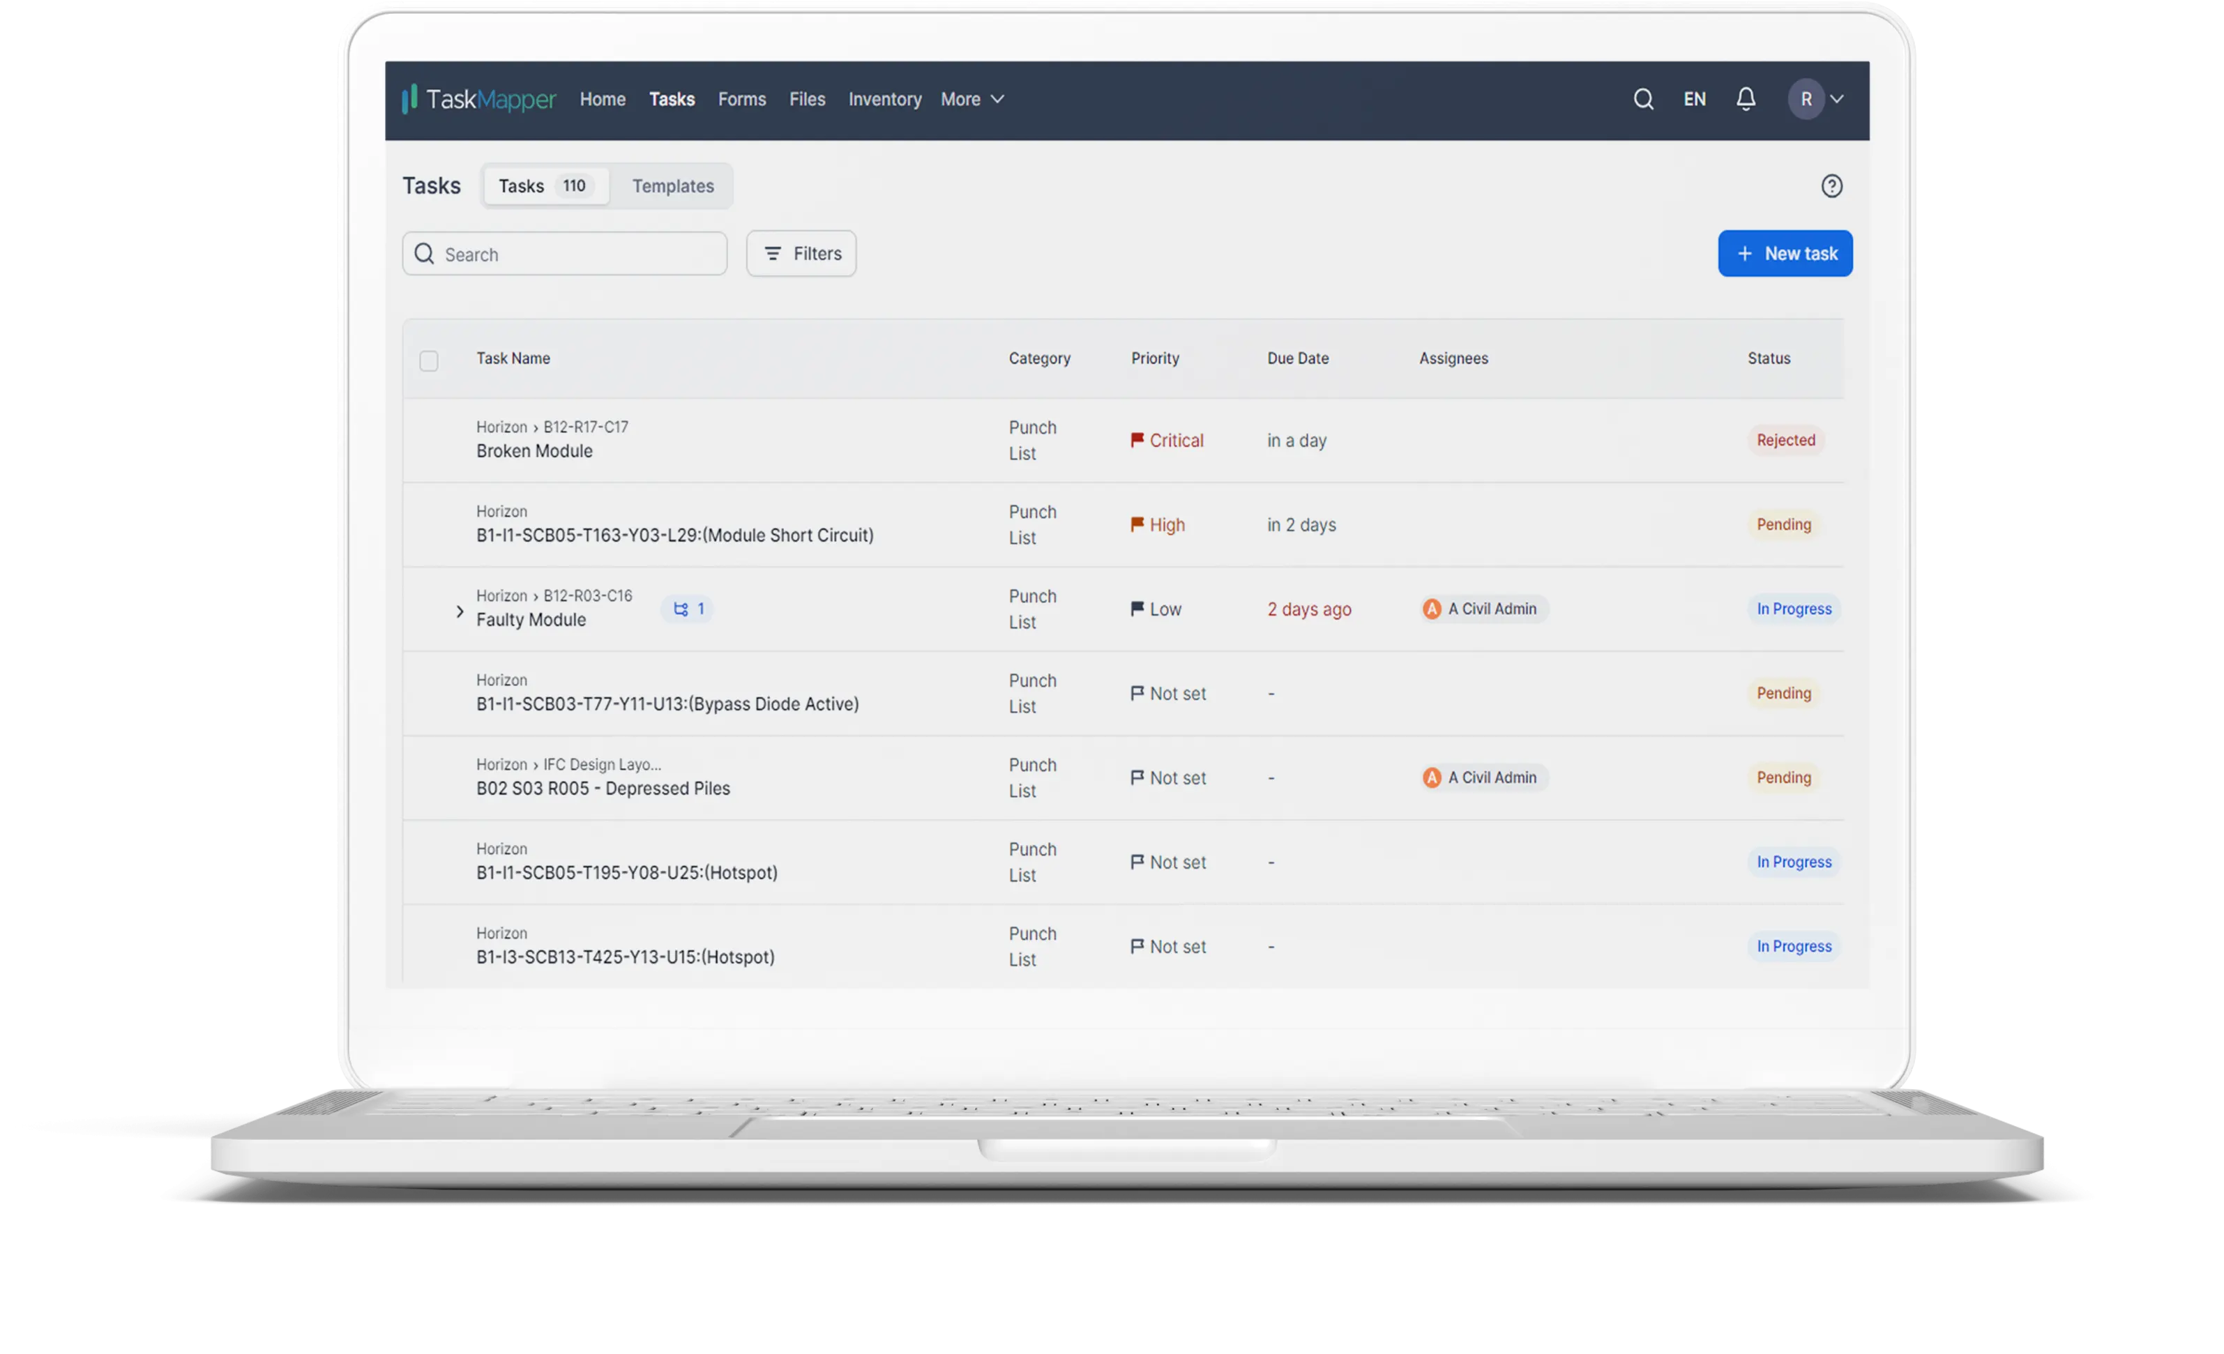
Task: Go to Inventory in the navbar
Action: [884, 99]
